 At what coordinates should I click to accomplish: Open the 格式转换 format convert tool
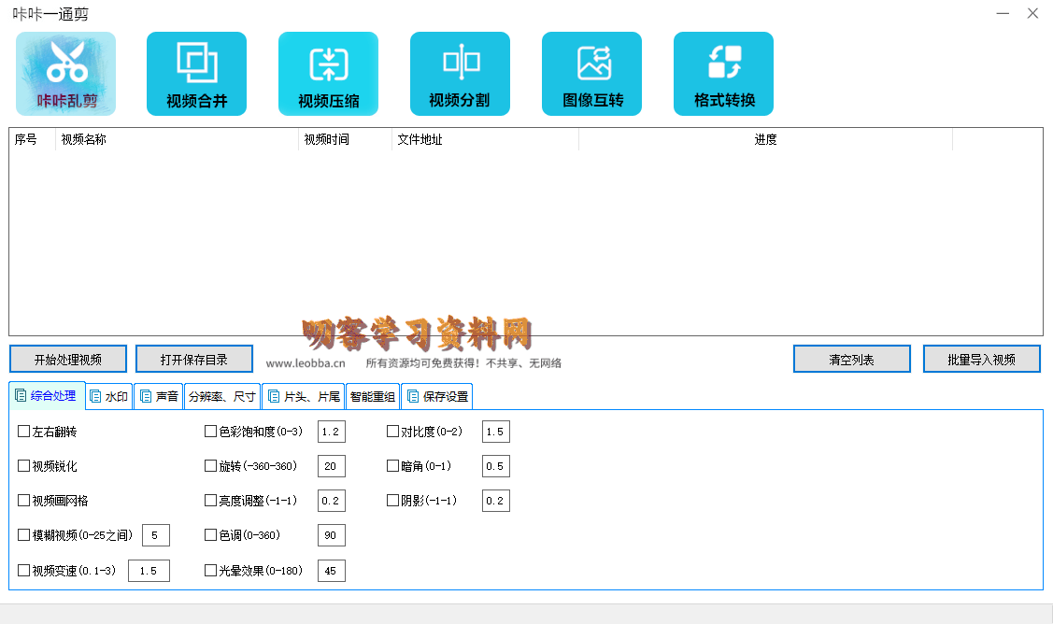(723, 74)
